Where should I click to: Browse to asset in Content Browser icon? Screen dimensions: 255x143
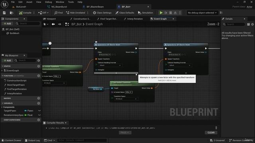[x=12, y=13]
